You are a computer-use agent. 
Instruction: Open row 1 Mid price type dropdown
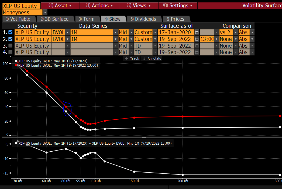pyautogui.click(x=131, y=33)
